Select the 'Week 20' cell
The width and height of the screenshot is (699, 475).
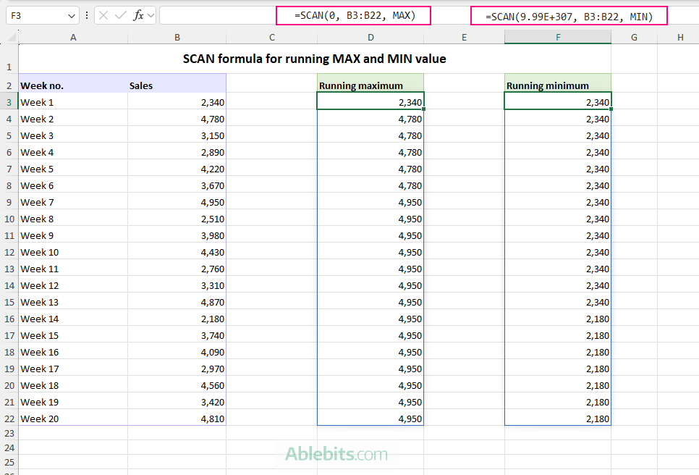[73, 419]
